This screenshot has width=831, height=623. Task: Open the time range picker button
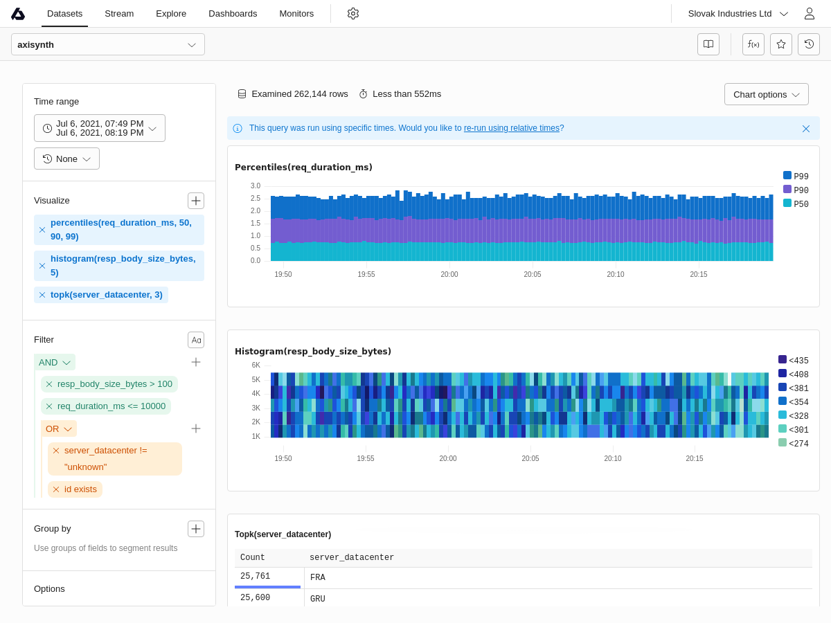[100, 128]
